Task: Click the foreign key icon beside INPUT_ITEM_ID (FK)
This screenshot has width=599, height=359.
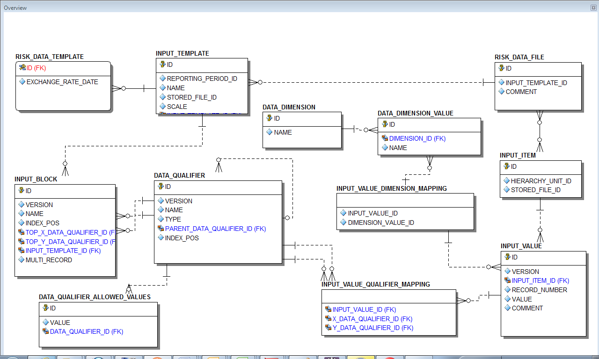Action: tap(507, 280)
